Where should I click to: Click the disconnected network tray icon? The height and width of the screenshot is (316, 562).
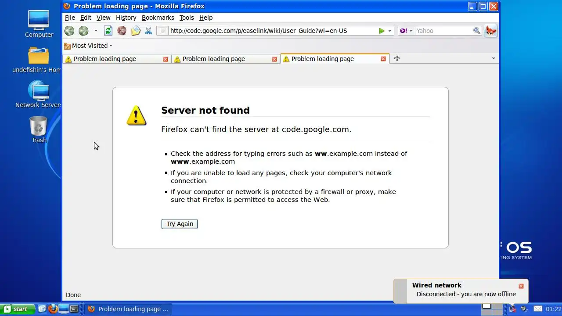512,309
